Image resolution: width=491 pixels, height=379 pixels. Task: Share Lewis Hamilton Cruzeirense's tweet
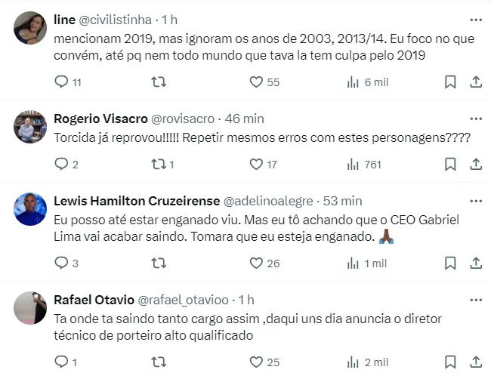[476, 263]
